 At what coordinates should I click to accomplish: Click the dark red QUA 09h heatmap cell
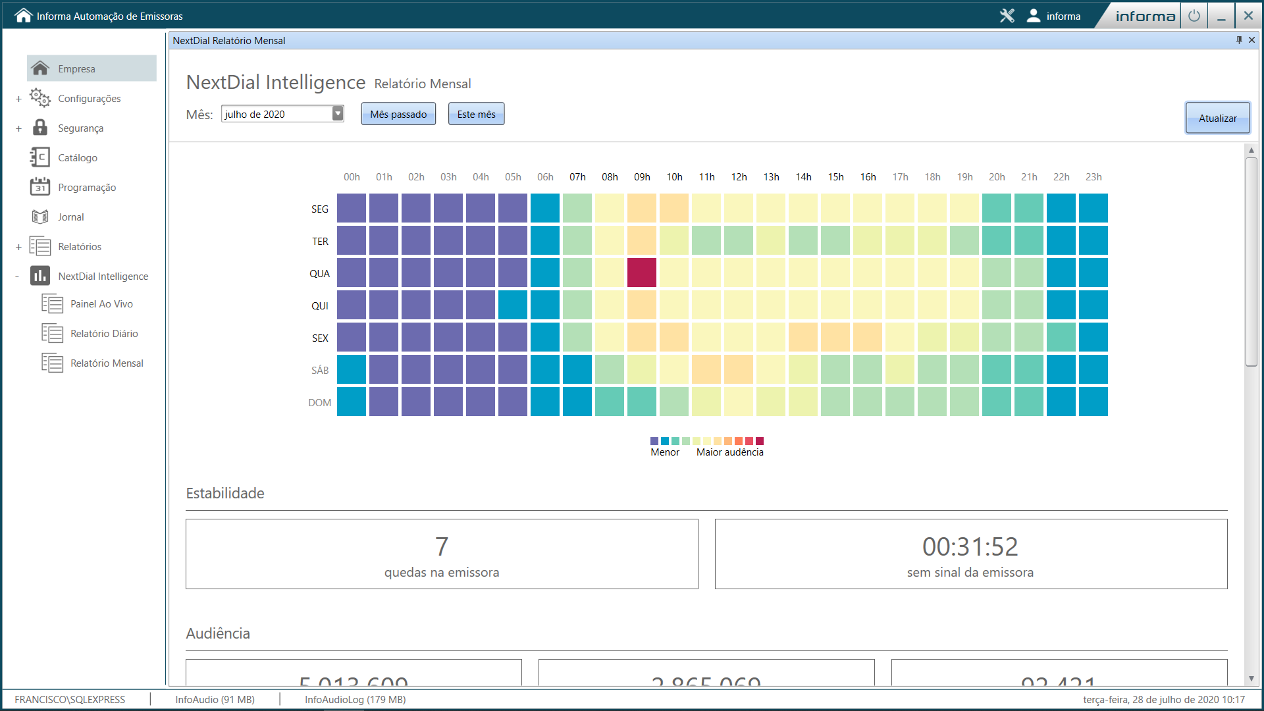[642, 273]
